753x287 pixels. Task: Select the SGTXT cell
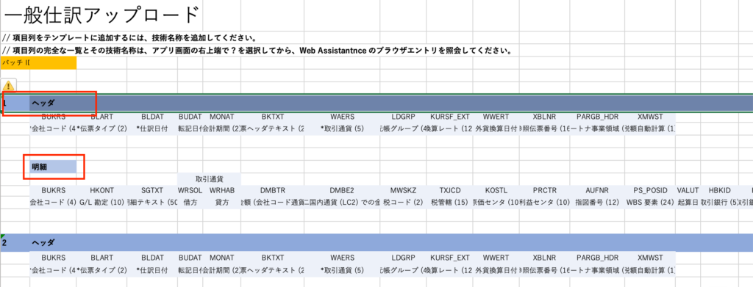152,190
